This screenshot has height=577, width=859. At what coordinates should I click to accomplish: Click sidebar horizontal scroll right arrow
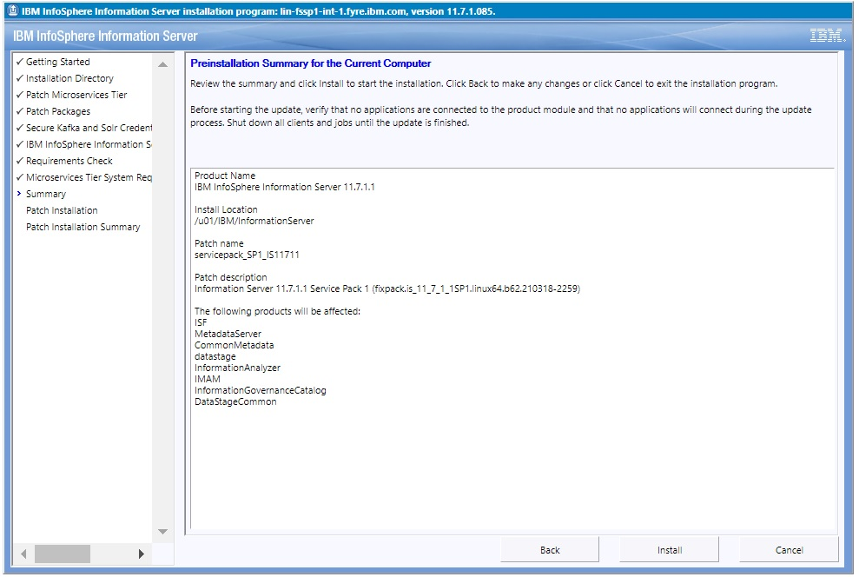click(142, 554)
